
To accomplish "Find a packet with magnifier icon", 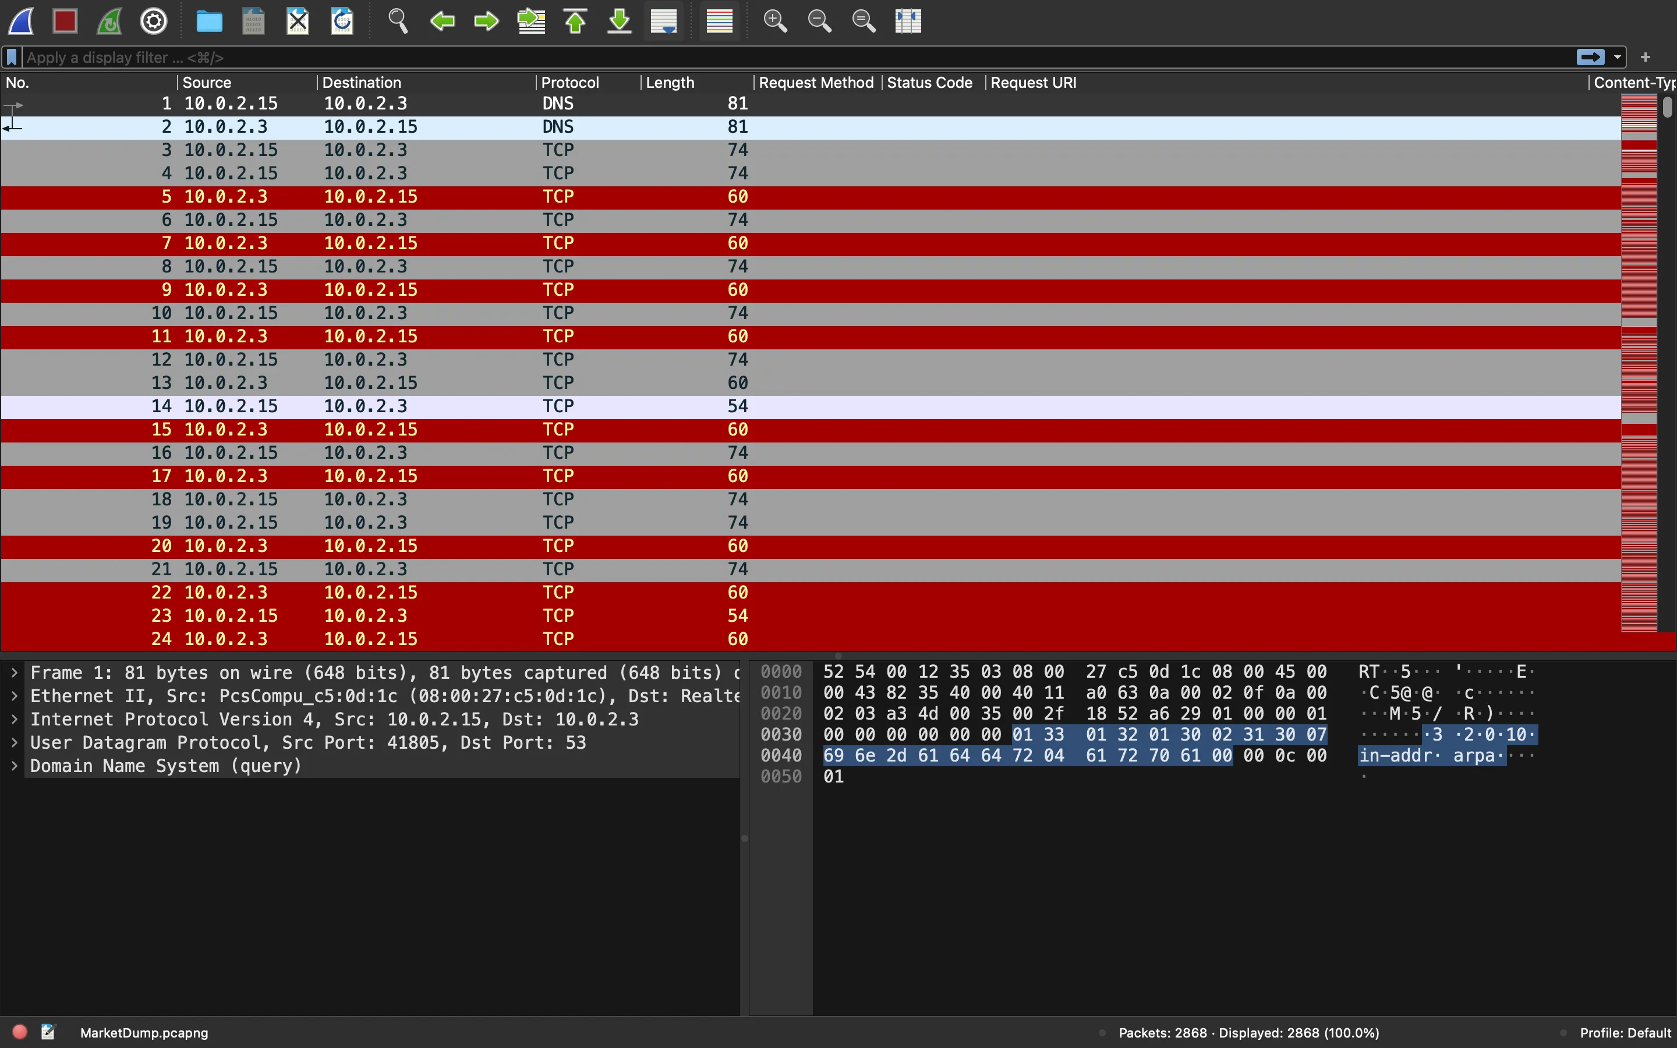I will click(x=398, y=21).
